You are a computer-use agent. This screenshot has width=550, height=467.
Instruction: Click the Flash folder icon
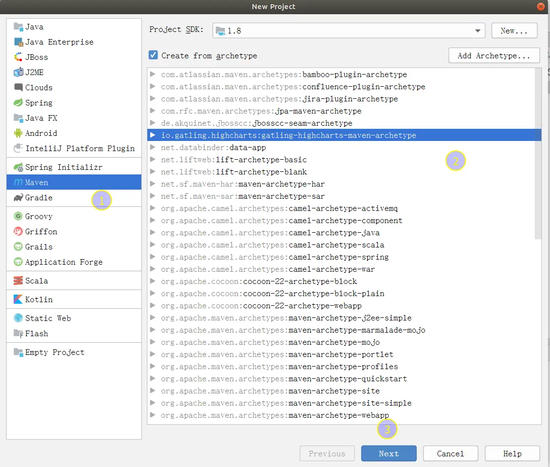click(18, 334)
